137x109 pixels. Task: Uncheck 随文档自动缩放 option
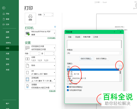click(68, 87)
